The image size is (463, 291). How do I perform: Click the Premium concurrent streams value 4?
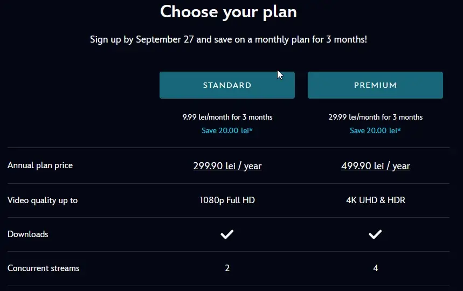(x=375, y=268)
